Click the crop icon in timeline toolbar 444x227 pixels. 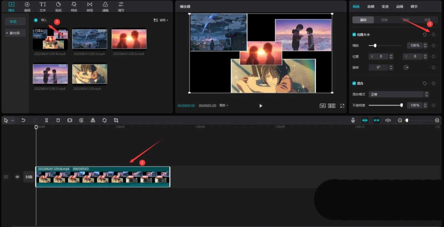[116, 120]
